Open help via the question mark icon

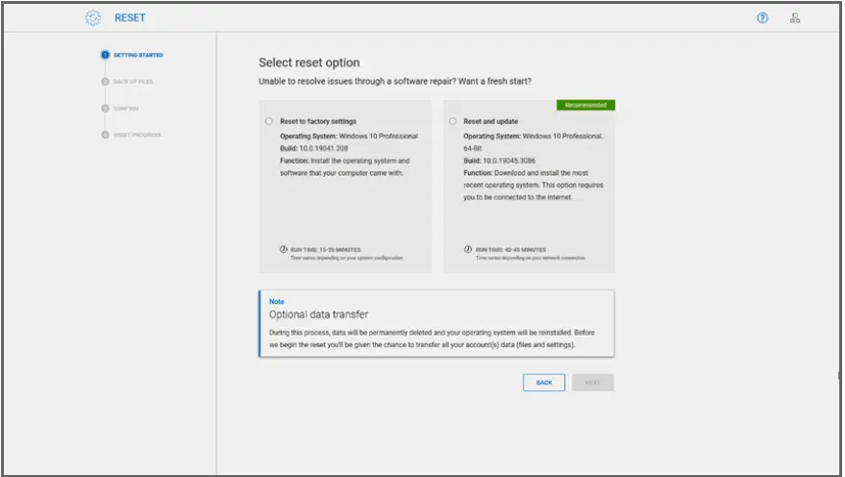pyautogui.click(x=762, y=18)
